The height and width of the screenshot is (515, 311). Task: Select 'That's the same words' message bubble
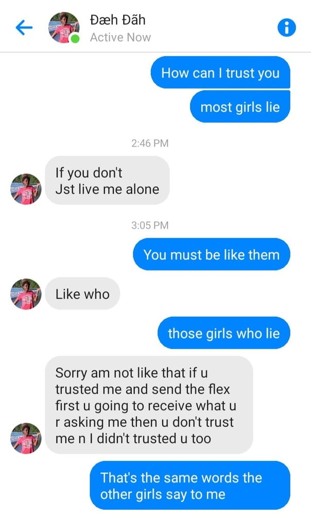coord(190,486)
